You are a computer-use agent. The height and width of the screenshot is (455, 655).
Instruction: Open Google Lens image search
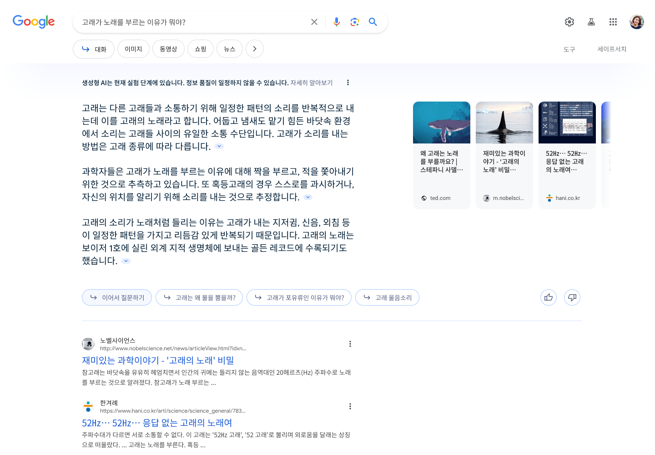click(x=354, y=21)
